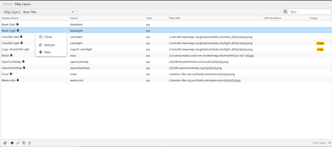The width and height of the screenshot is (332, 147).
Task: Click the lock icon next to Blank Light
Action: (x=18, y=30)
